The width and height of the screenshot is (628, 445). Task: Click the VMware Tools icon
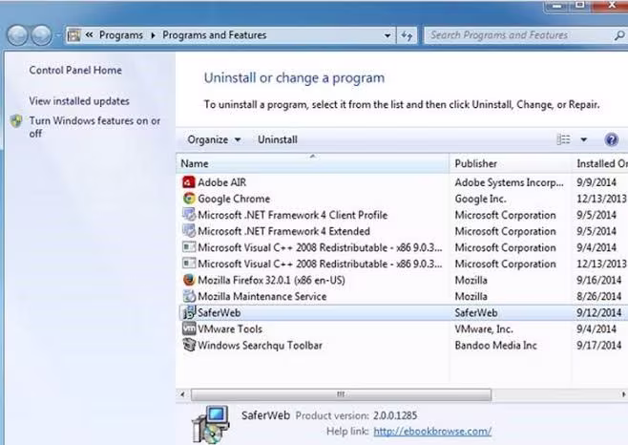pyautogui.click(x=189, y=328)
